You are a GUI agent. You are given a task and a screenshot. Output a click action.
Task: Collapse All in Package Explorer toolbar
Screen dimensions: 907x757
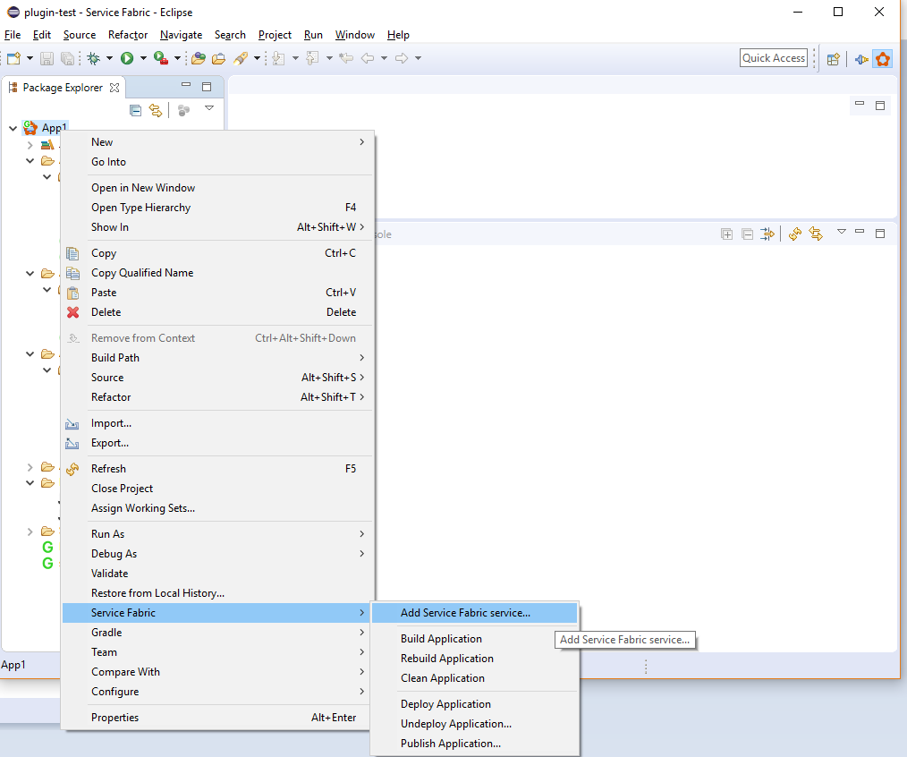[135, 110]
